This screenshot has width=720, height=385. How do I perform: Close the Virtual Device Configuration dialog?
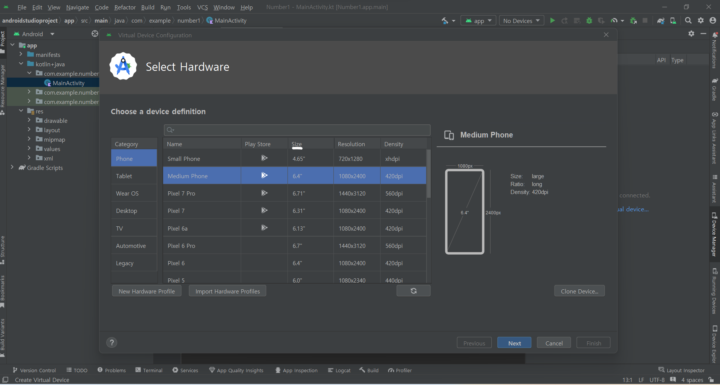coord(606,35)
